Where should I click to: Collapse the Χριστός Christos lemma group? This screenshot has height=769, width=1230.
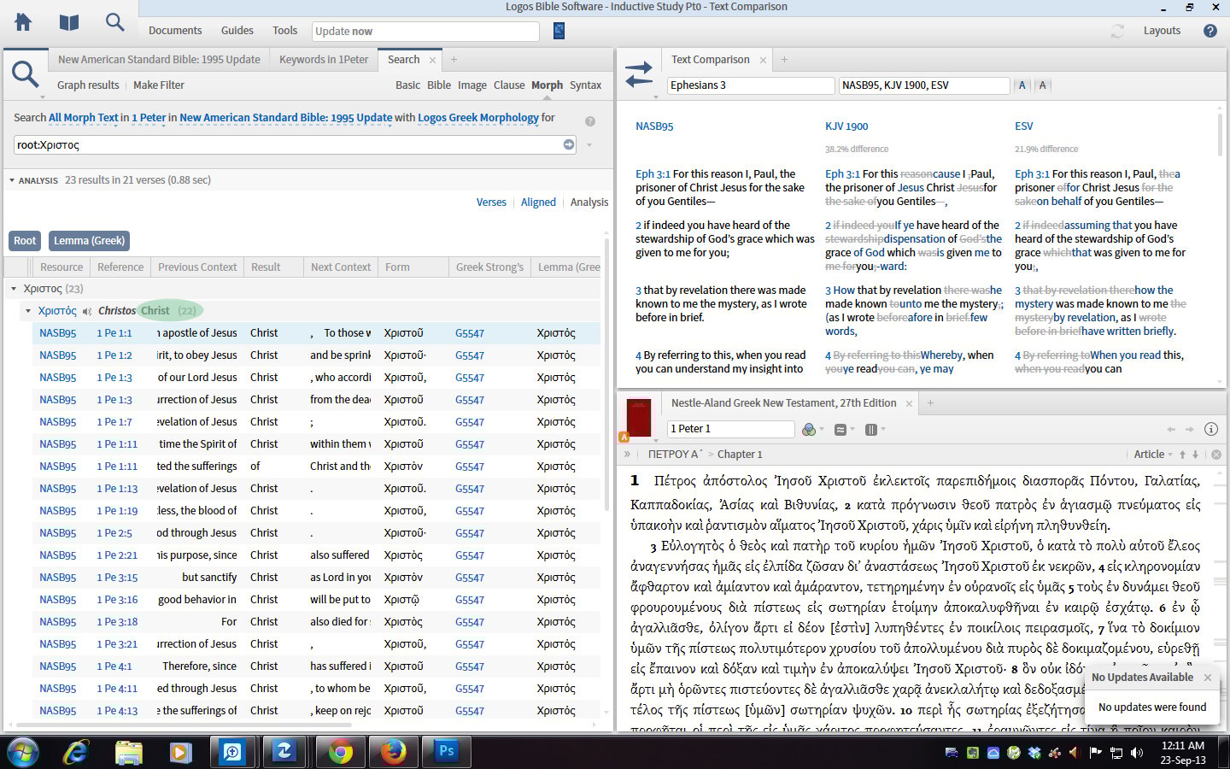28,311
